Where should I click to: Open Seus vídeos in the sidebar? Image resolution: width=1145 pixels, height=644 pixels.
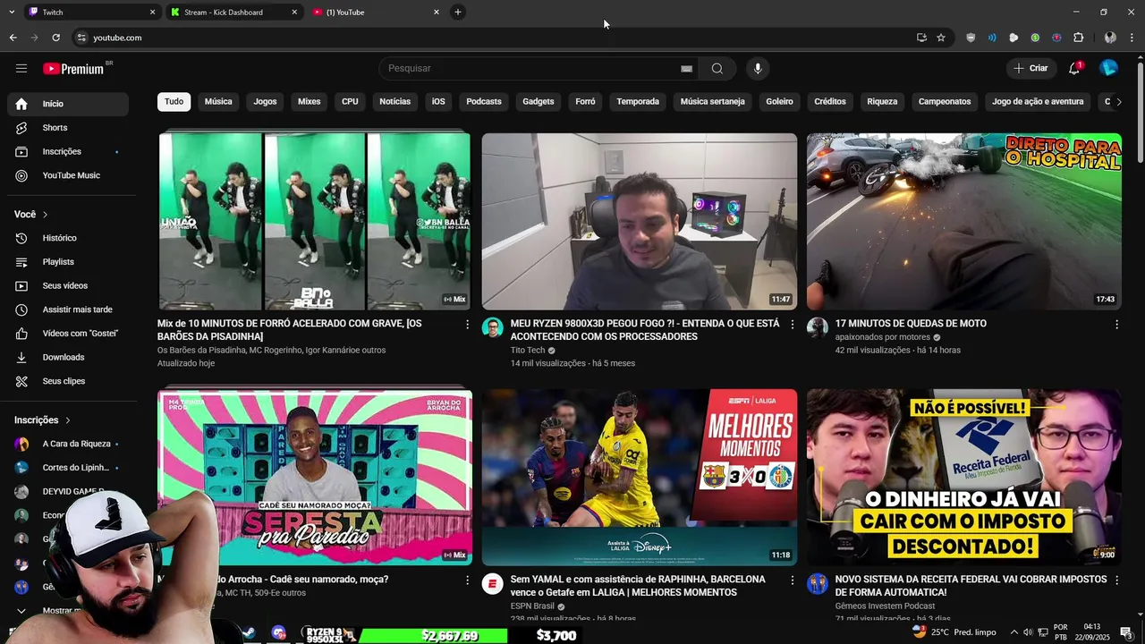click(68, 285)
